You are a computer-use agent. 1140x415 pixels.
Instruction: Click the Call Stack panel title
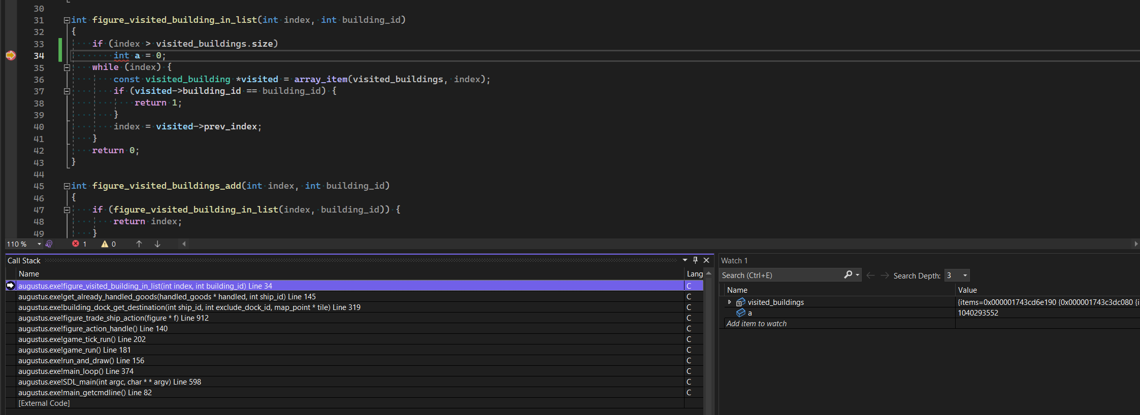24,261
